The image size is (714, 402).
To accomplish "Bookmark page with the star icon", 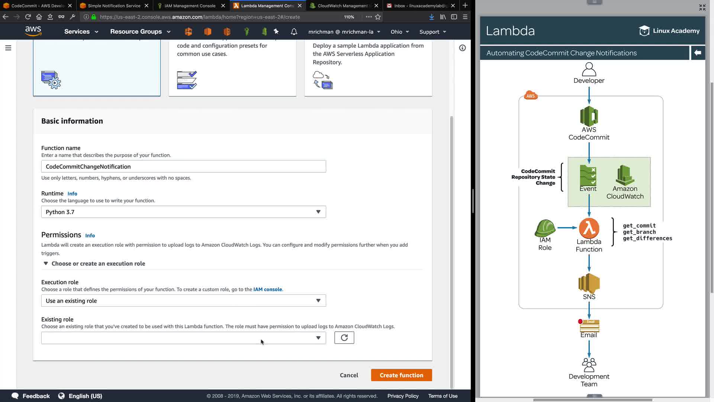I will click(x=378, y=17).
